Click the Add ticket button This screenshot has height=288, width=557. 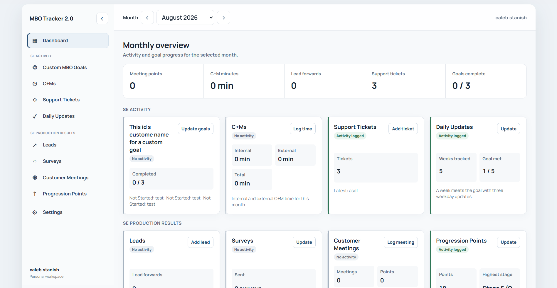[x=403, y=129]
